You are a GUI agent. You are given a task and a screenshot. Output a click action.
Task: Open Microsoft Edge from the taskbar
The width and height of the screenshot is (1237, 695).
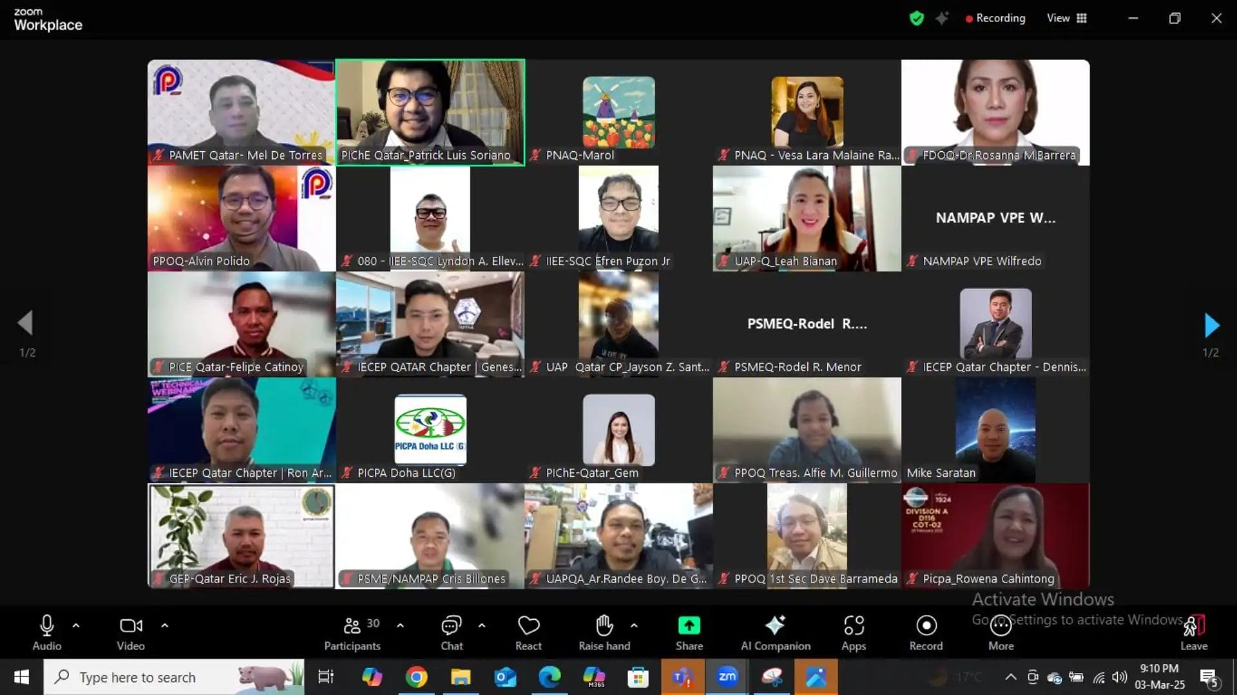[x=550, y=677]
